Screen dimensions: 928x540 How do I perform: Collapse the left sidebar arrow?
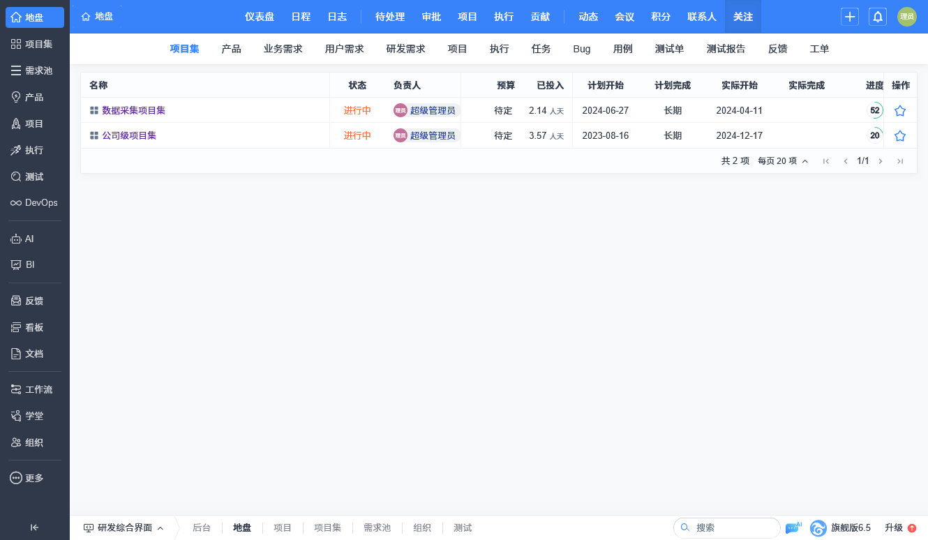click(x=34, y=527)
